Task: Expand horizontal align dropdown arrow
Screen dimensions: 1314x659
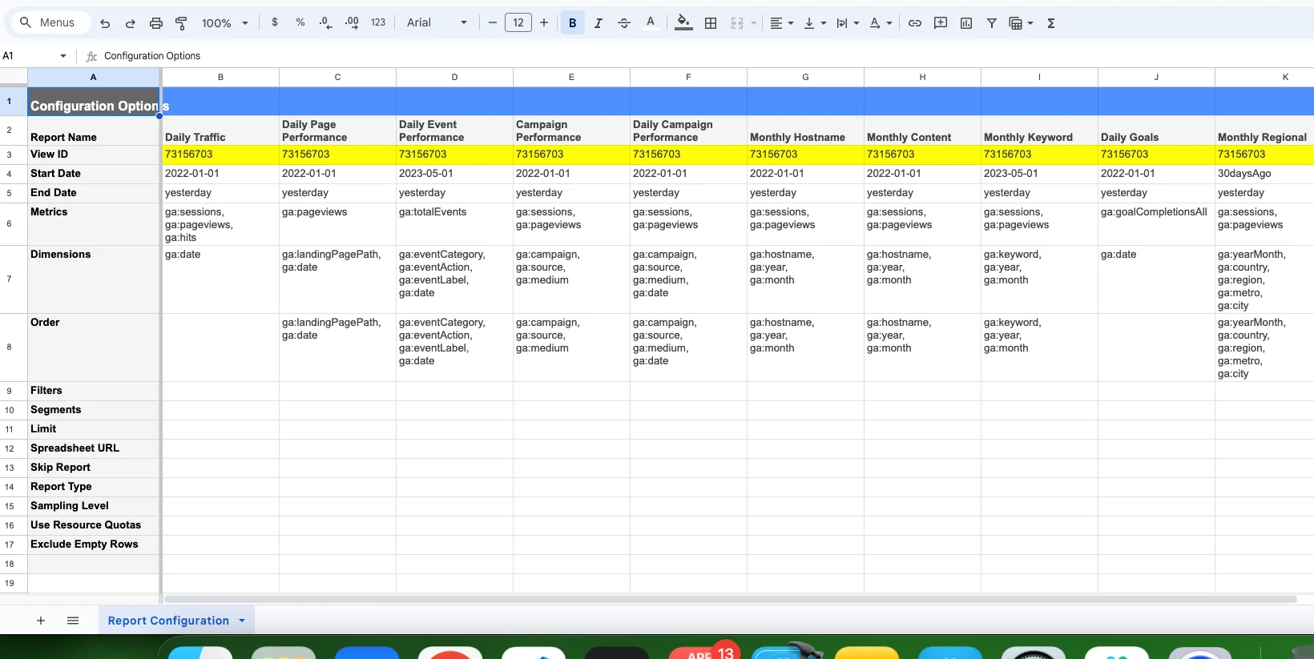Action: (x=791, y=23)
